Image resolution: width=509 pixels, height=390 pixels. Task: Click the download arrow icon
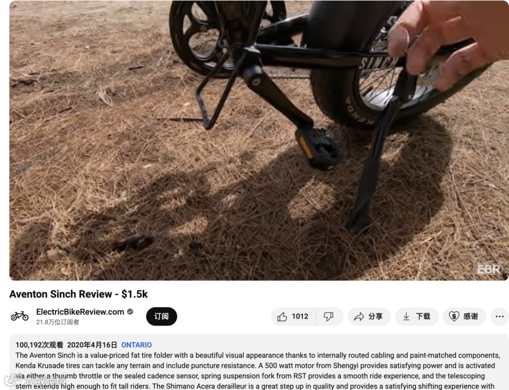(406, 317)
